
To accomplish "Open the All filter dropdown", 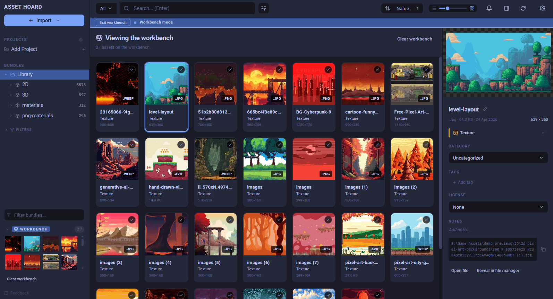I will [x=106, y=8].
